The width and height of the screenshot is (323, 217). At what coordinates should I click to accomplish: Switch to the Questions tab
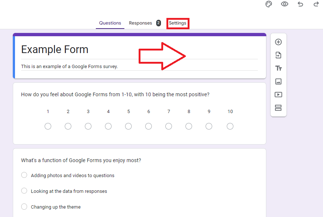pyautogui.click(x=110, y=23)
